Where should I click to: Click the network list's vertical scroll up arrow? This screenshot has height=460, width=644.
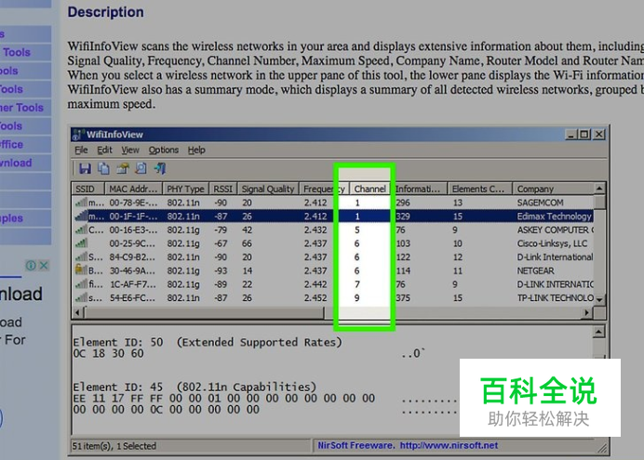tap(599, 188)
